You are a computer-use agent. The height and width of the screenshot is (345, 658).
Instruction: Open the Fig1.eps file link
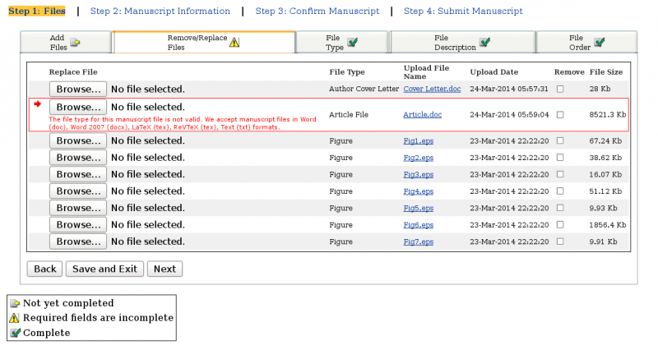click(418, 141)
